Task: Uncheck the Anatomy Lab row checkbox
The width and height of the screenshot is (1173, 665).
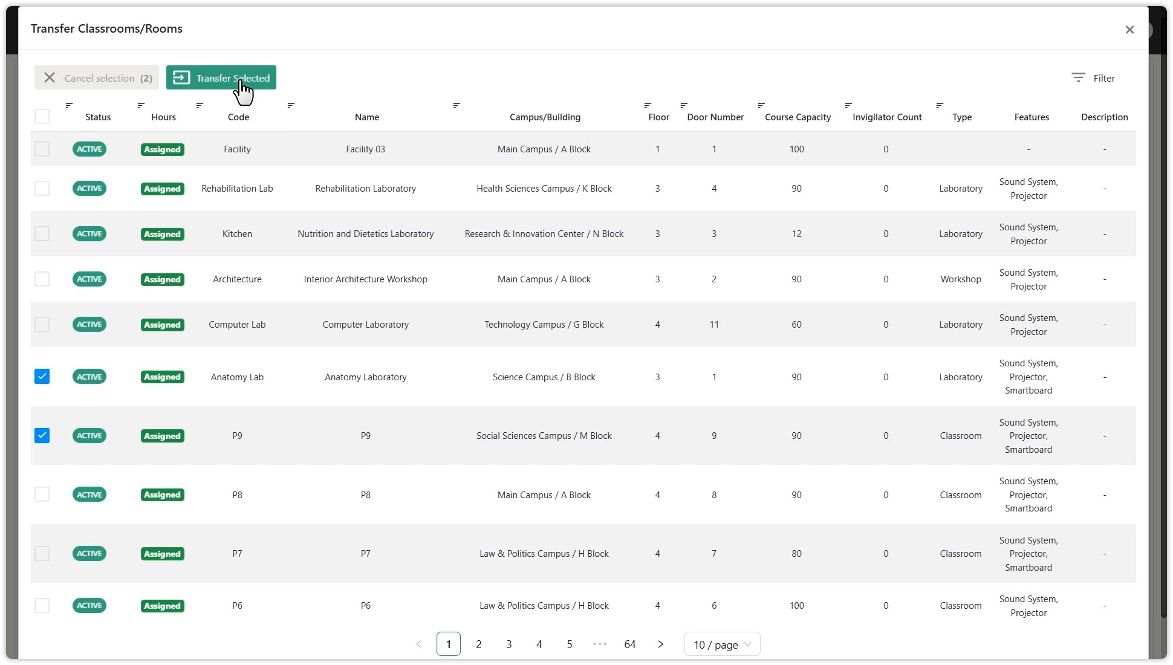Action: pos(42,377)
